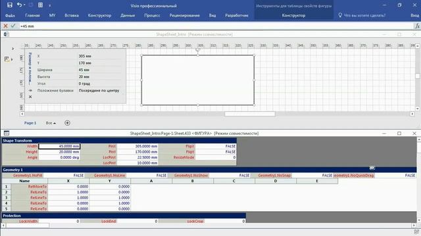Pin the Size & Position window
Viewport: 421px width, 236px height.
[30, 90]
